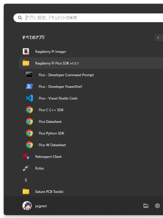163x218 pixels.
Task: Click the Visual Studio Code icon
Action: point(29,98)
